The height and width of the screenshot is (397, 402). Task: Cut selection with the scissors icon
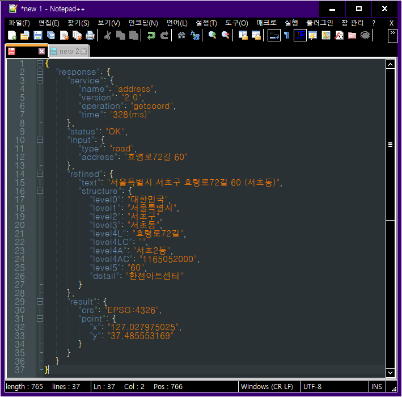coord(108,35)
